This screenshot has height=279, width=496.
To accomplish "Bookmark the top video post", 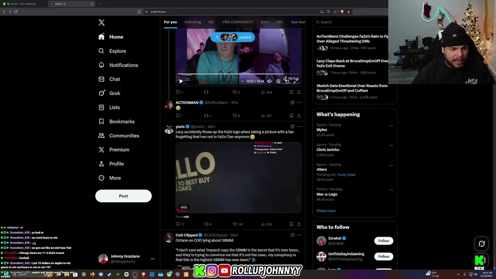I will tap(291, 92).
